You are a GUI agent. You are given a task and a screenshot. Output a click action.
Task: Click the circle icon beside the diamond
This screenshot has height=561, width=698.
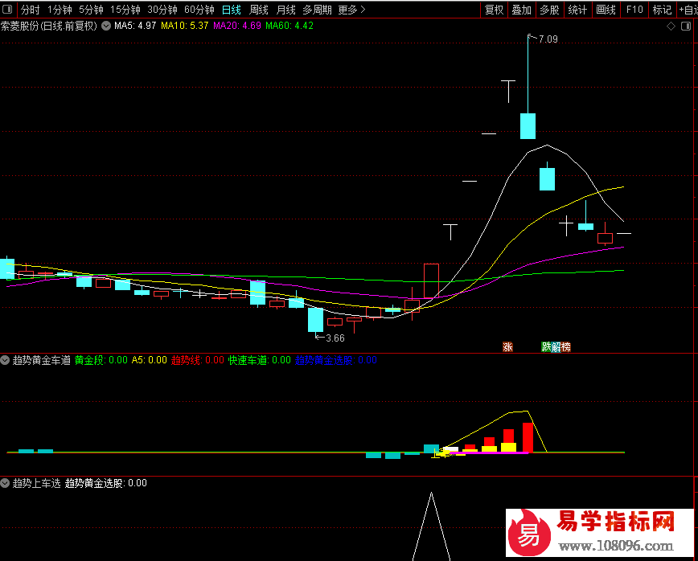686,26
